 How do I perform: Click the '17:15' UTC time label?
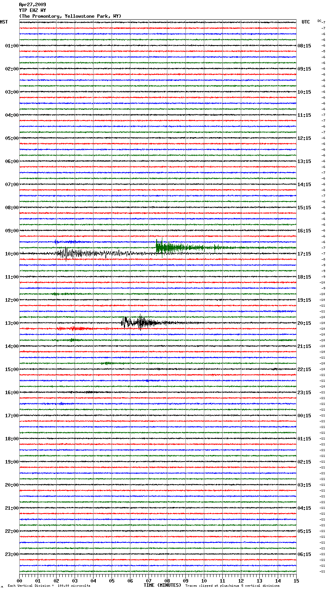(304, 254)
